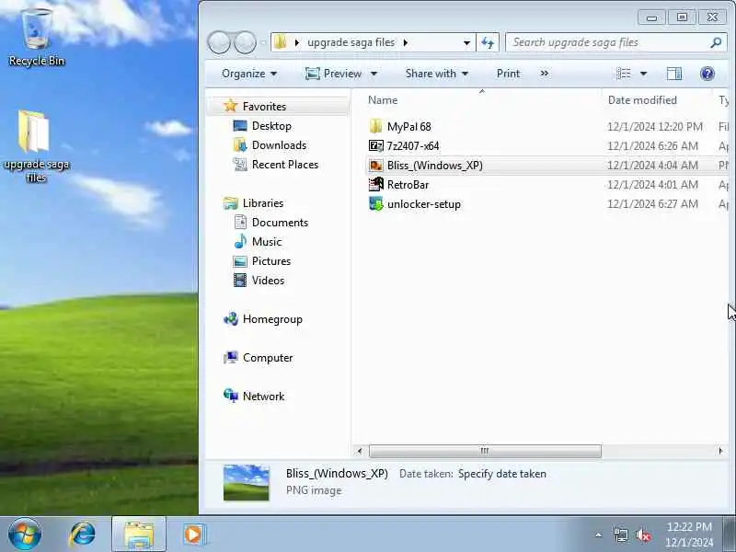Click the 12/1/2024 12:20 PM date cell
The height and width of the screenshot is (552, 736).
coord(654,127)
